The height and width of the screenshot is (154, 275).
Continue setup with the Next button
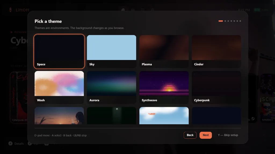point(206,135)
